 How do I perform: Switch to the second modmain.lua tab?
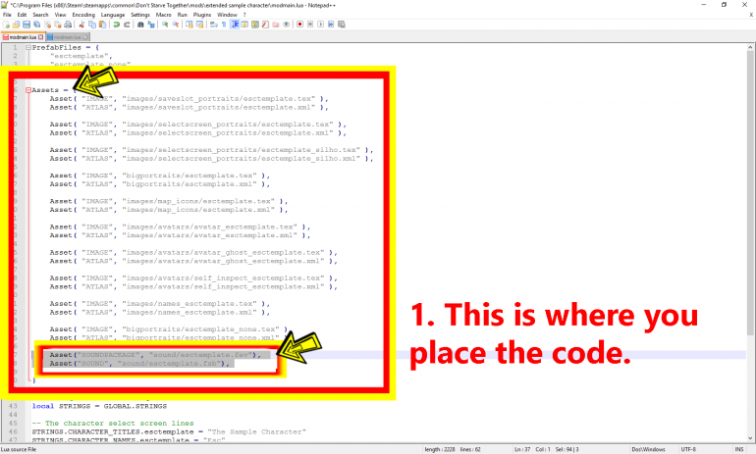point(65,37)
